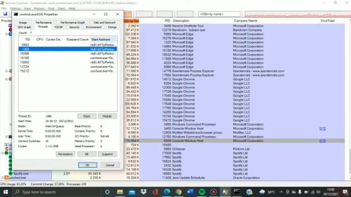Click the Kill thread button
351x197 pixels.
87,154
